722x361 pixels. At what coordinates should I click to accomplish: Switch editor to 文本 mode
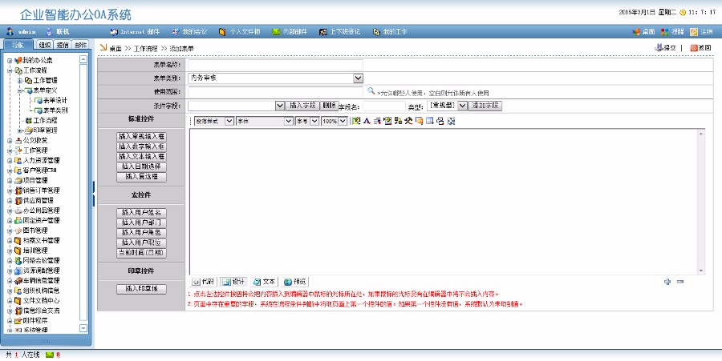pos(264,282)
